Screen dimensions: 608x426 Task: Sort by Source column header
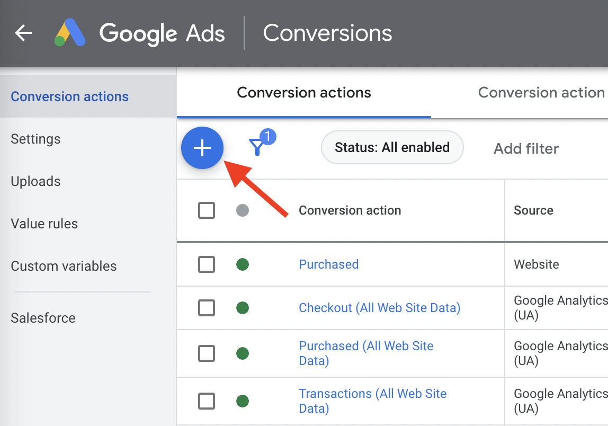click(533, 210)
